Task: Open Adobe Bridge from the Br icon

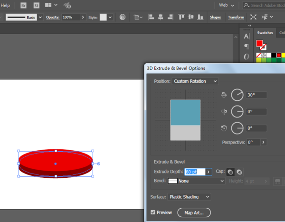Action: tap(24, 5)
